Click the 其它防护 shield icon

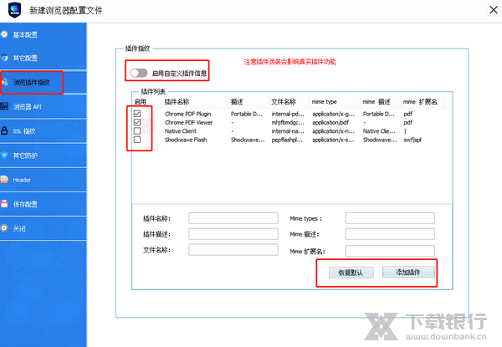tap(4, 156)
